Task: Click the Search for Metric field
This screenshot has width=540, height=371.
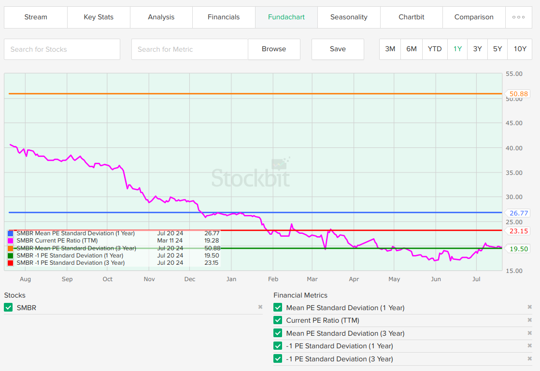Action: coord(189,49)
